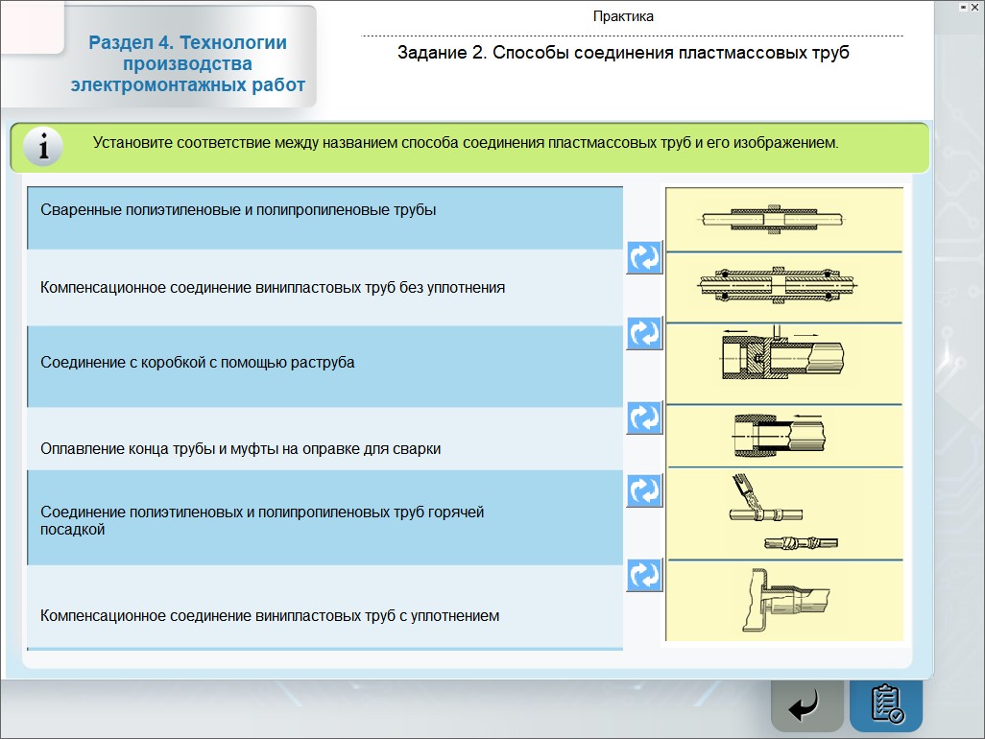Image resolution: width=985 pixels, height=739 pixels.
Task: Pick 'Оплавление конца трубы и муфты на оправке'
Action: [x=324, y=448]
